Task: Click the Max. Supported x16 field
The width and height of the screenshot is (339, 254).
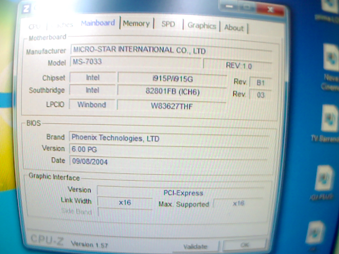Action: (238, 203)
